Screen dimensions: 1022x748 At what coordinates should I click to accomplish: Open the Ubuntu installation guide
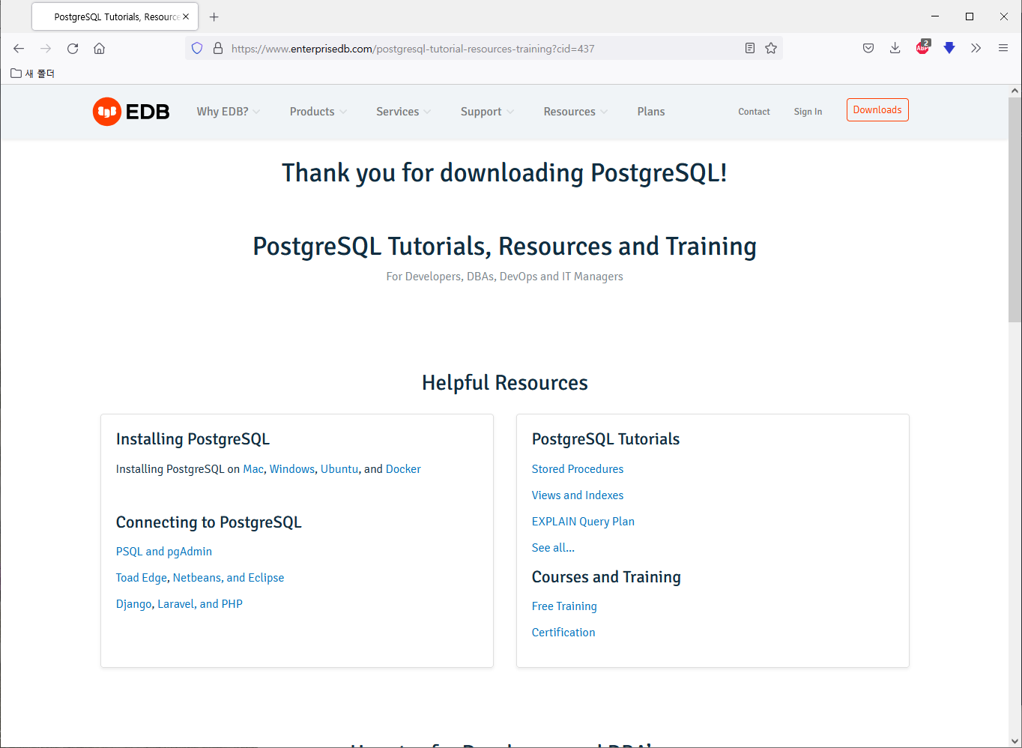339,469
